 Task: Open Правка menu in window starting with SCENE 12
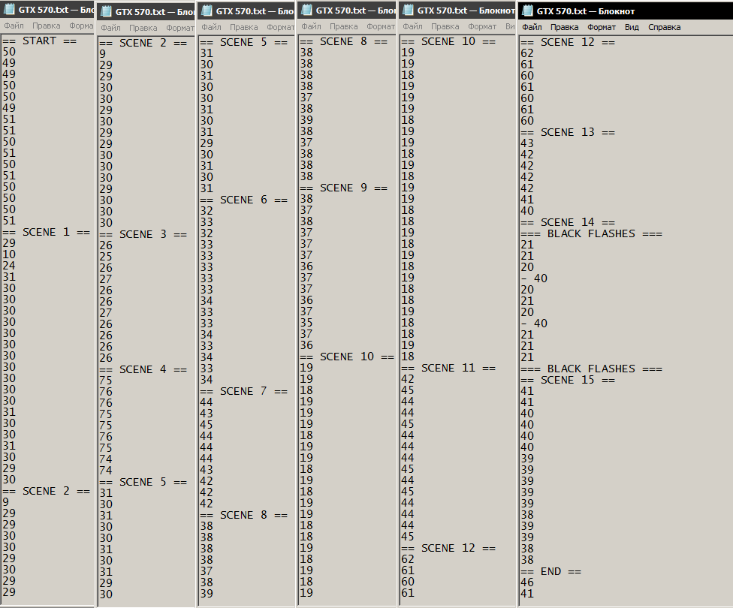pos(564,27)
